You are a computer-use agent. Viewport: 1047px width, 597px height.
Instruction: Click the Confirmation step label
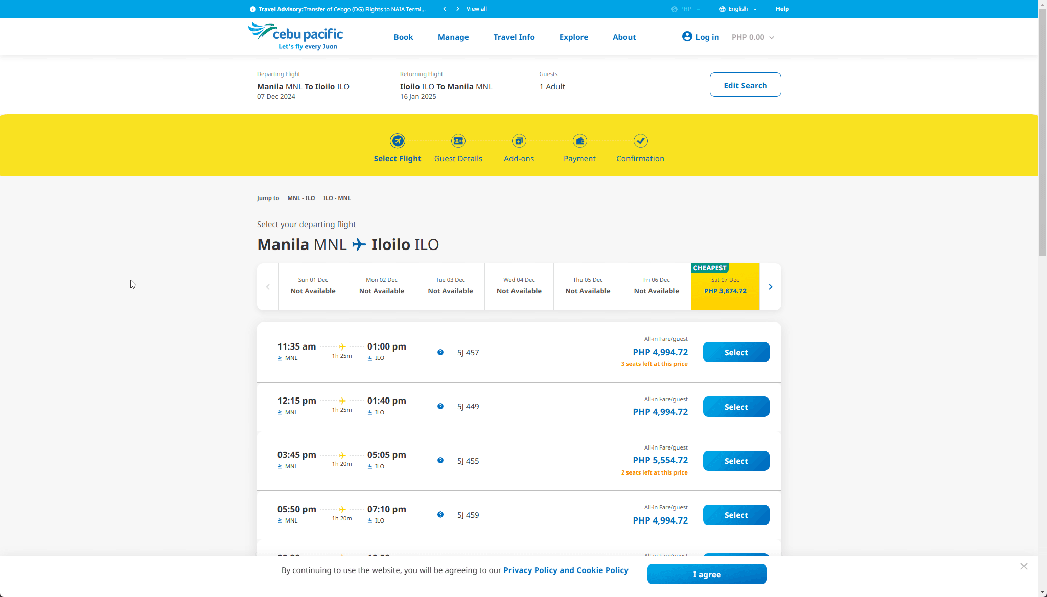tap(640, 159)
